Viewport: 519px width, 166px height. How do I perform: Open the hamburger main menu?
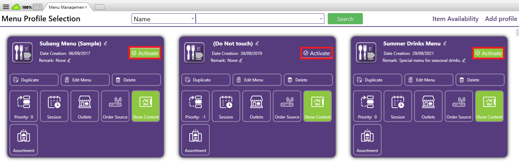coord(6,7)
